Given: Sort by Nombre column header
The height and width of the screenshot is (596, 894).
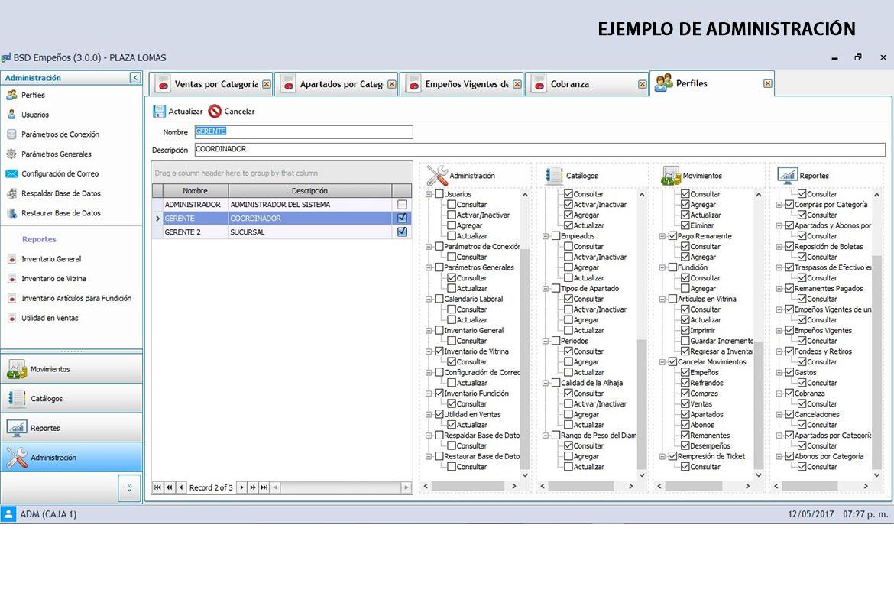Looking at the screenshot, I should pos(196,190).
